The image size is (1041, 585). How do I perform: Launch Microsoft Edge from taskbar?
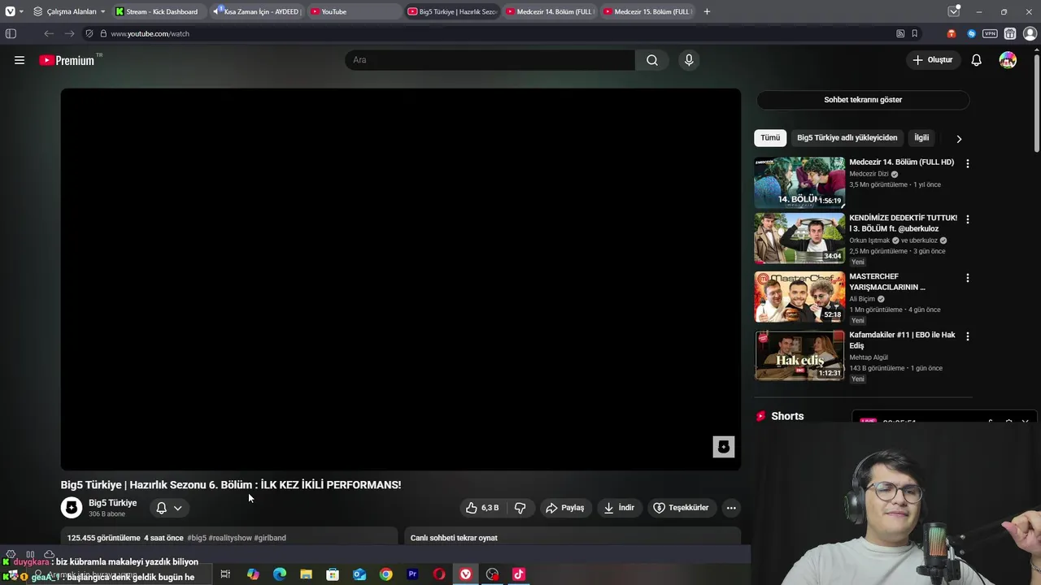[280, 574]
